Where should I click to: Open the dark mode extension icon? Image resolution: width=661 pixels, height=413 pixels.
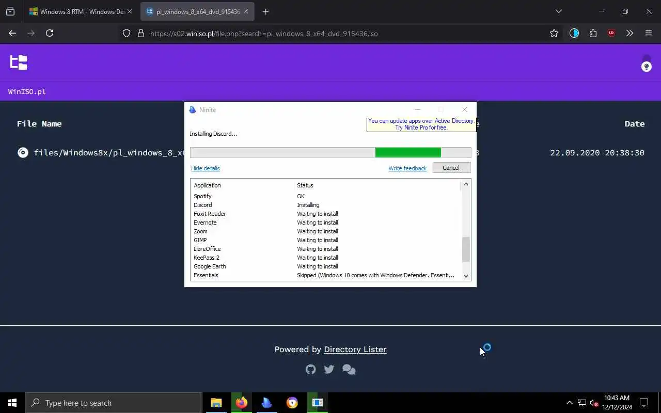pyautogui.click(x=574, y=33)
